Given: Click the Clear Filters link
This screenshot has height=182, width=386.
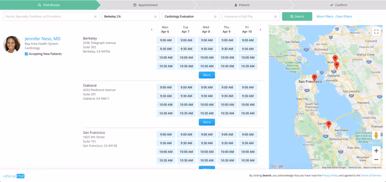Looking at the screenshot, I should (x=343, y=17).
